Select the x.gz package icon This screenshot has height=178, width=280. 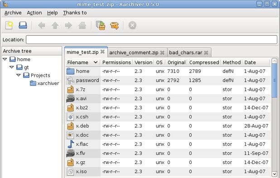point(70,162)
